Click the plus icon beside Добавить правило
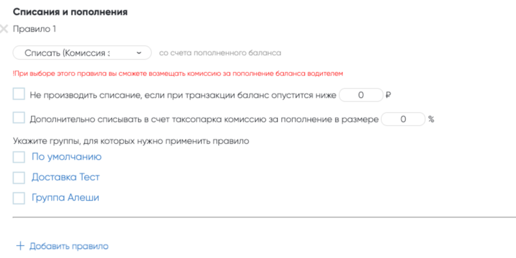 20,246
